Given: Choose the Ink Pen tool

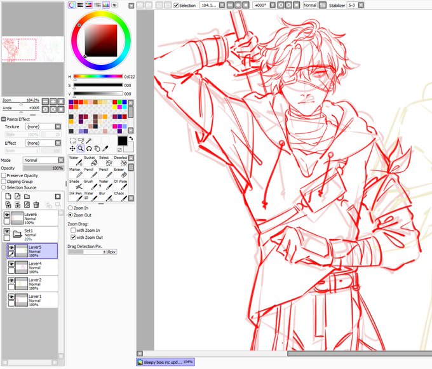Looking at the screenshot, I should tap(76, 196).
